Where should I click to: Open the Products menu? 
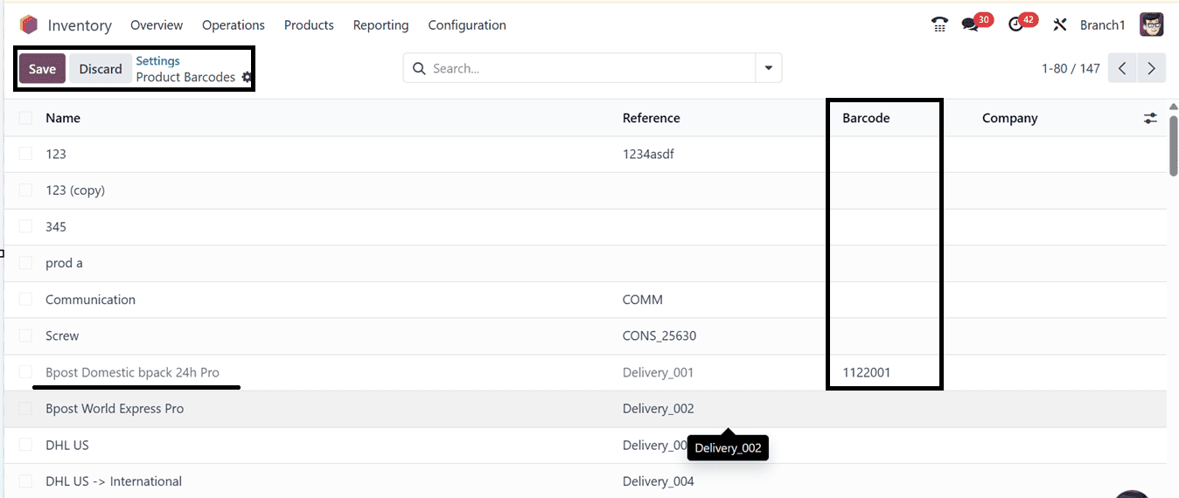309,25
